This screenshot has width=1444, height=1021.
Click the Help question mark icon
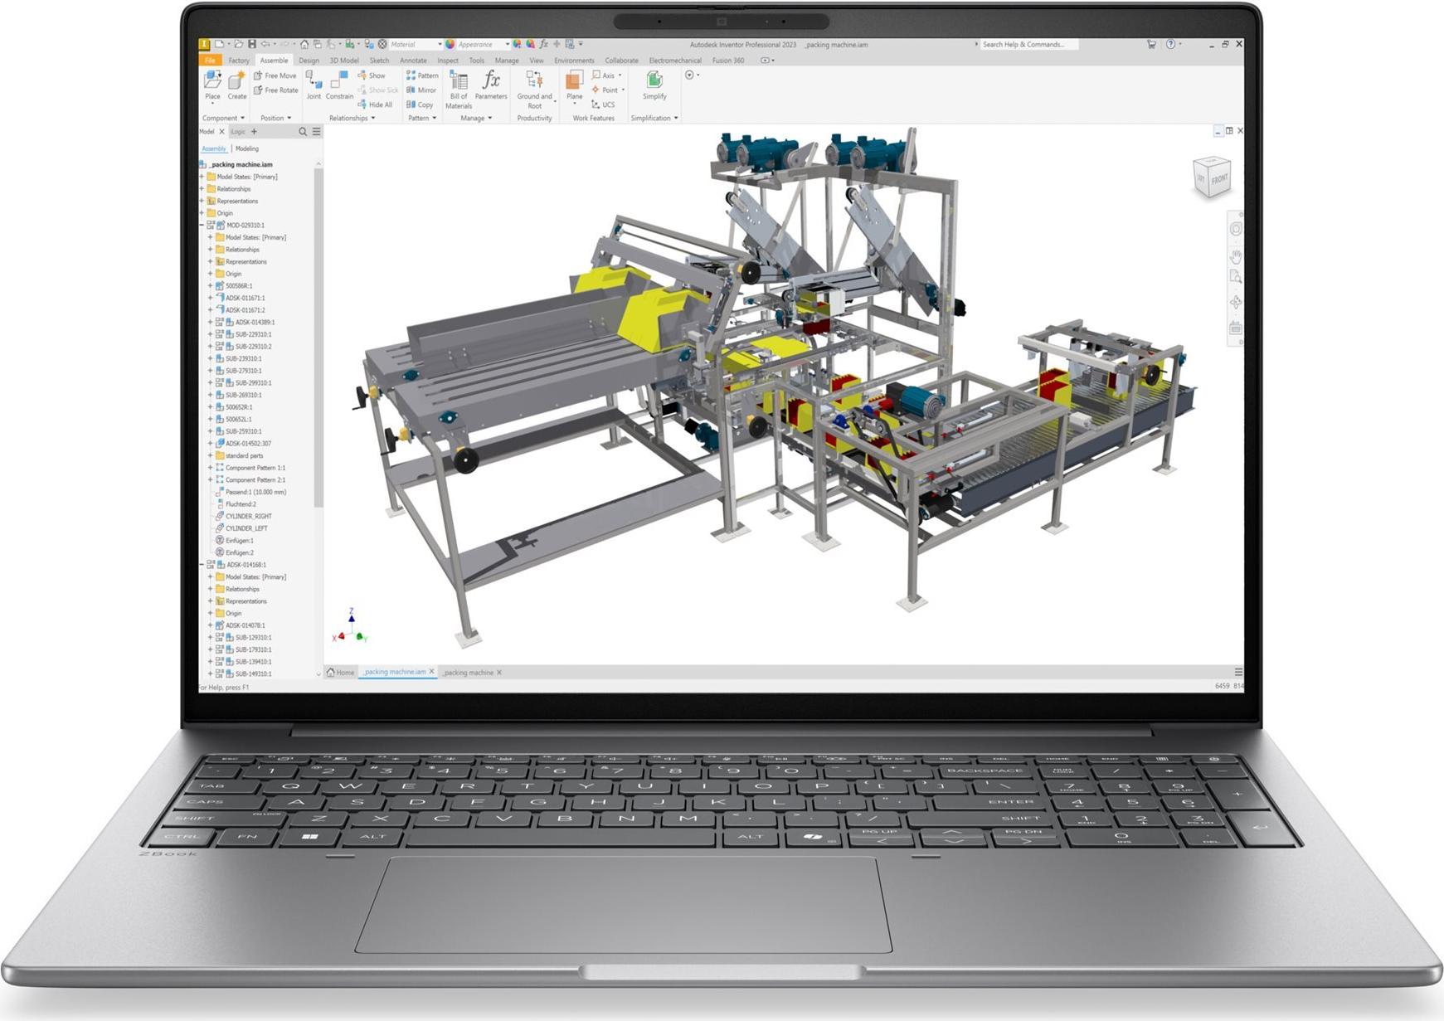click(1170, 44)
